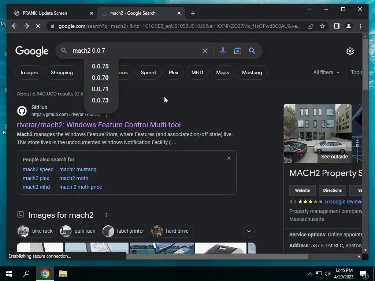Clear the search box text
The height and width of the screenshot is (281, 375).
205,50
